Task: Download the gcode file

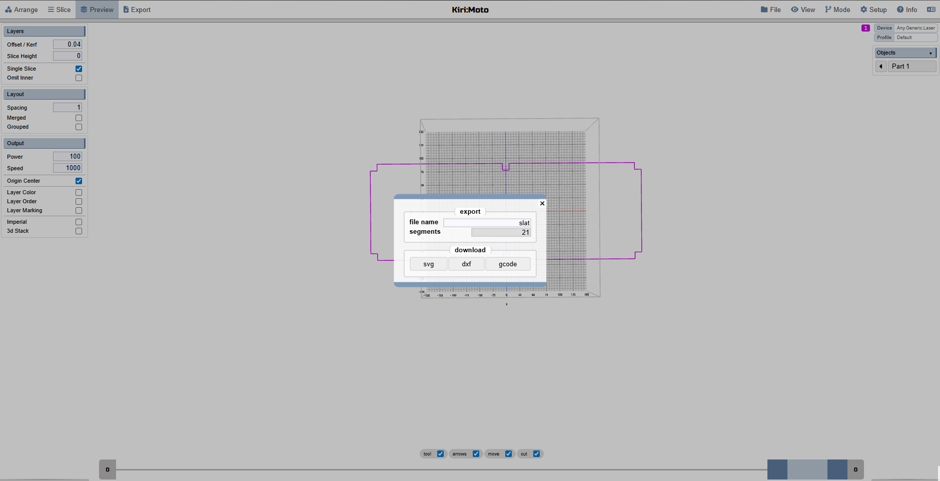Action: point(507,264)
